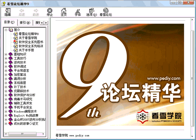This screenshot has height=140, width=196.
Task: Open the 选项 options toolbar icon
Action: [92, 10]
